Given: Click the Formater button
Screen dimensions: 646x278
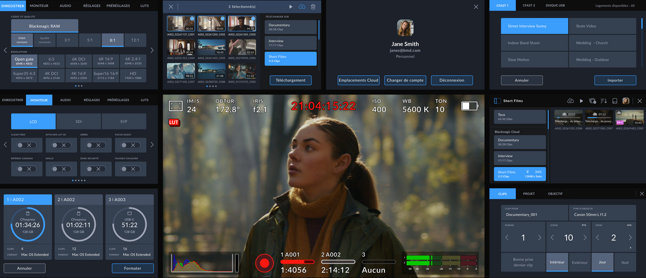Looking at the screenshot, I should pyautogui.click(x=132, y=268).
